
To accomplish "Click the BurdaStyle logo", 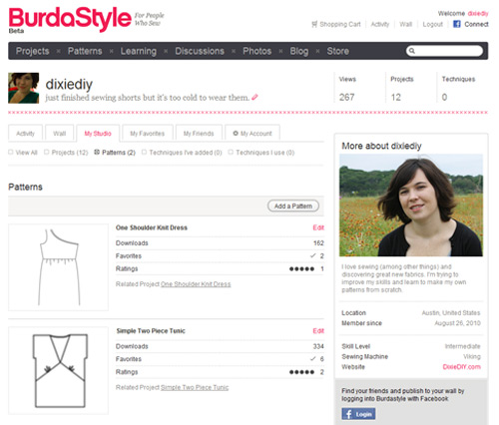I will coord(70,20).
